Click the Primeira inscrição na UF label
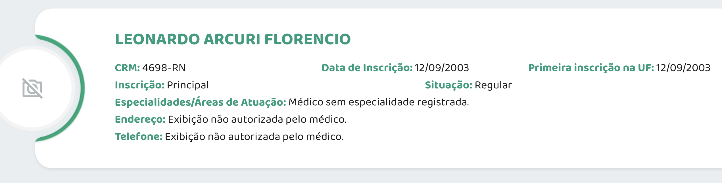Image resolution: width=722 pixels, height=183 pixels. (591, 68)
